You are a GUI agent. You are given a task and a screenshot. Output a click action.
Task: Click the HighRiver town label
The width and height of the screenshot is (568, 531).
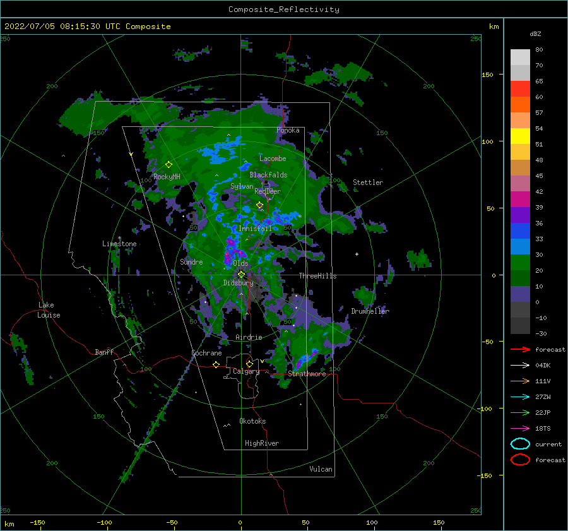(x=262, y=443)
